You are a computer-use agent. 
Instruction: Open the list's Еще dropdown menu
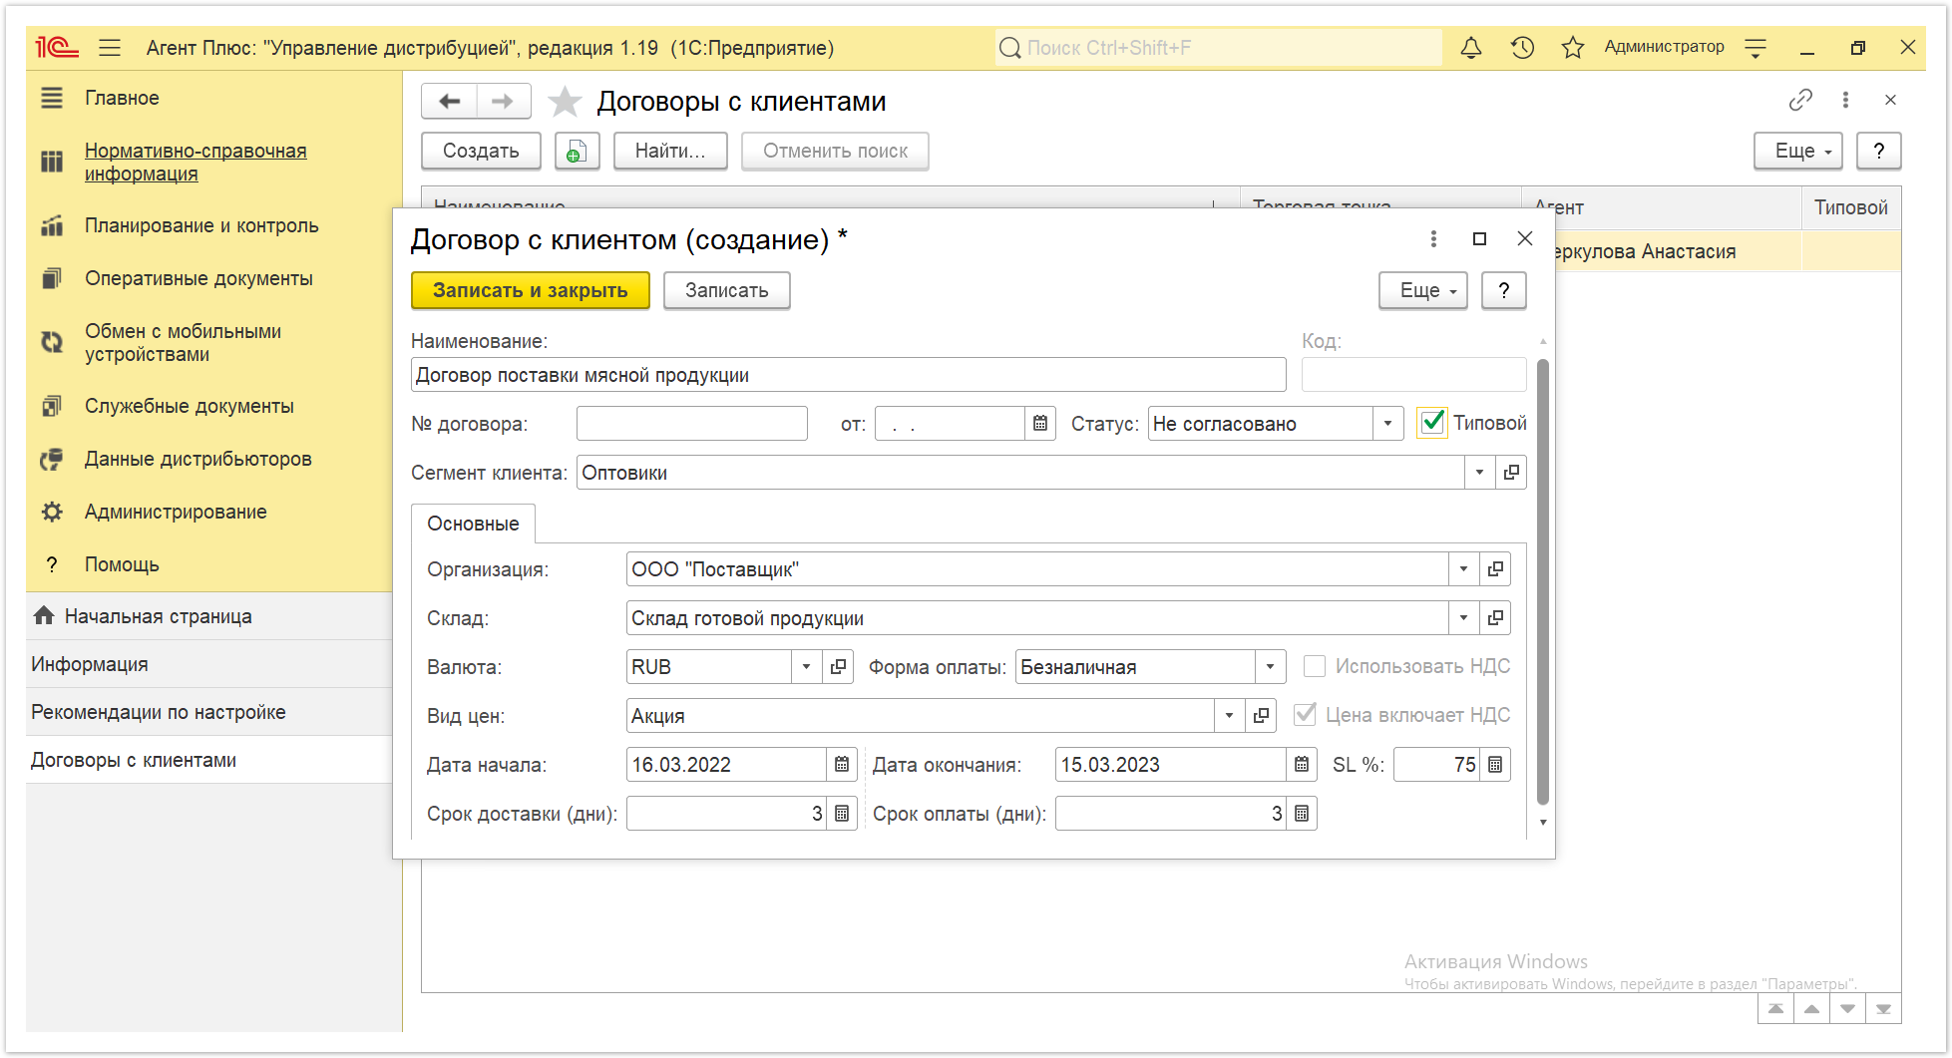point(1797,151)
